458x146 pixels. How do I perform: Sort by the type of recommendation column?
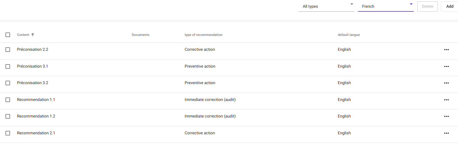[x=203, y=35]
